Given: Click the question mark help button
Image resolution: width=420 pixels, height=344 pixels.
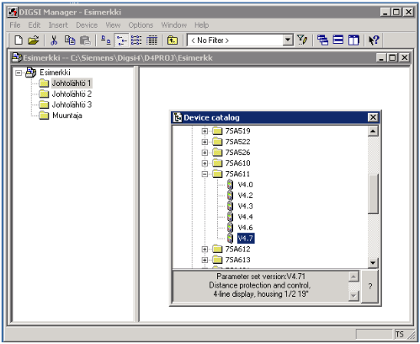Looking at the screenshot, I should pos(370,287).
